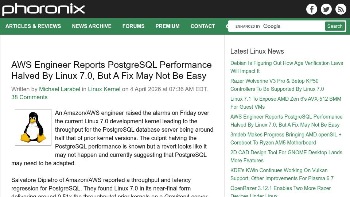Open 2D CAD Design Tool GNOME link
Screen dimensions: 350x197
tap(286, 157)
